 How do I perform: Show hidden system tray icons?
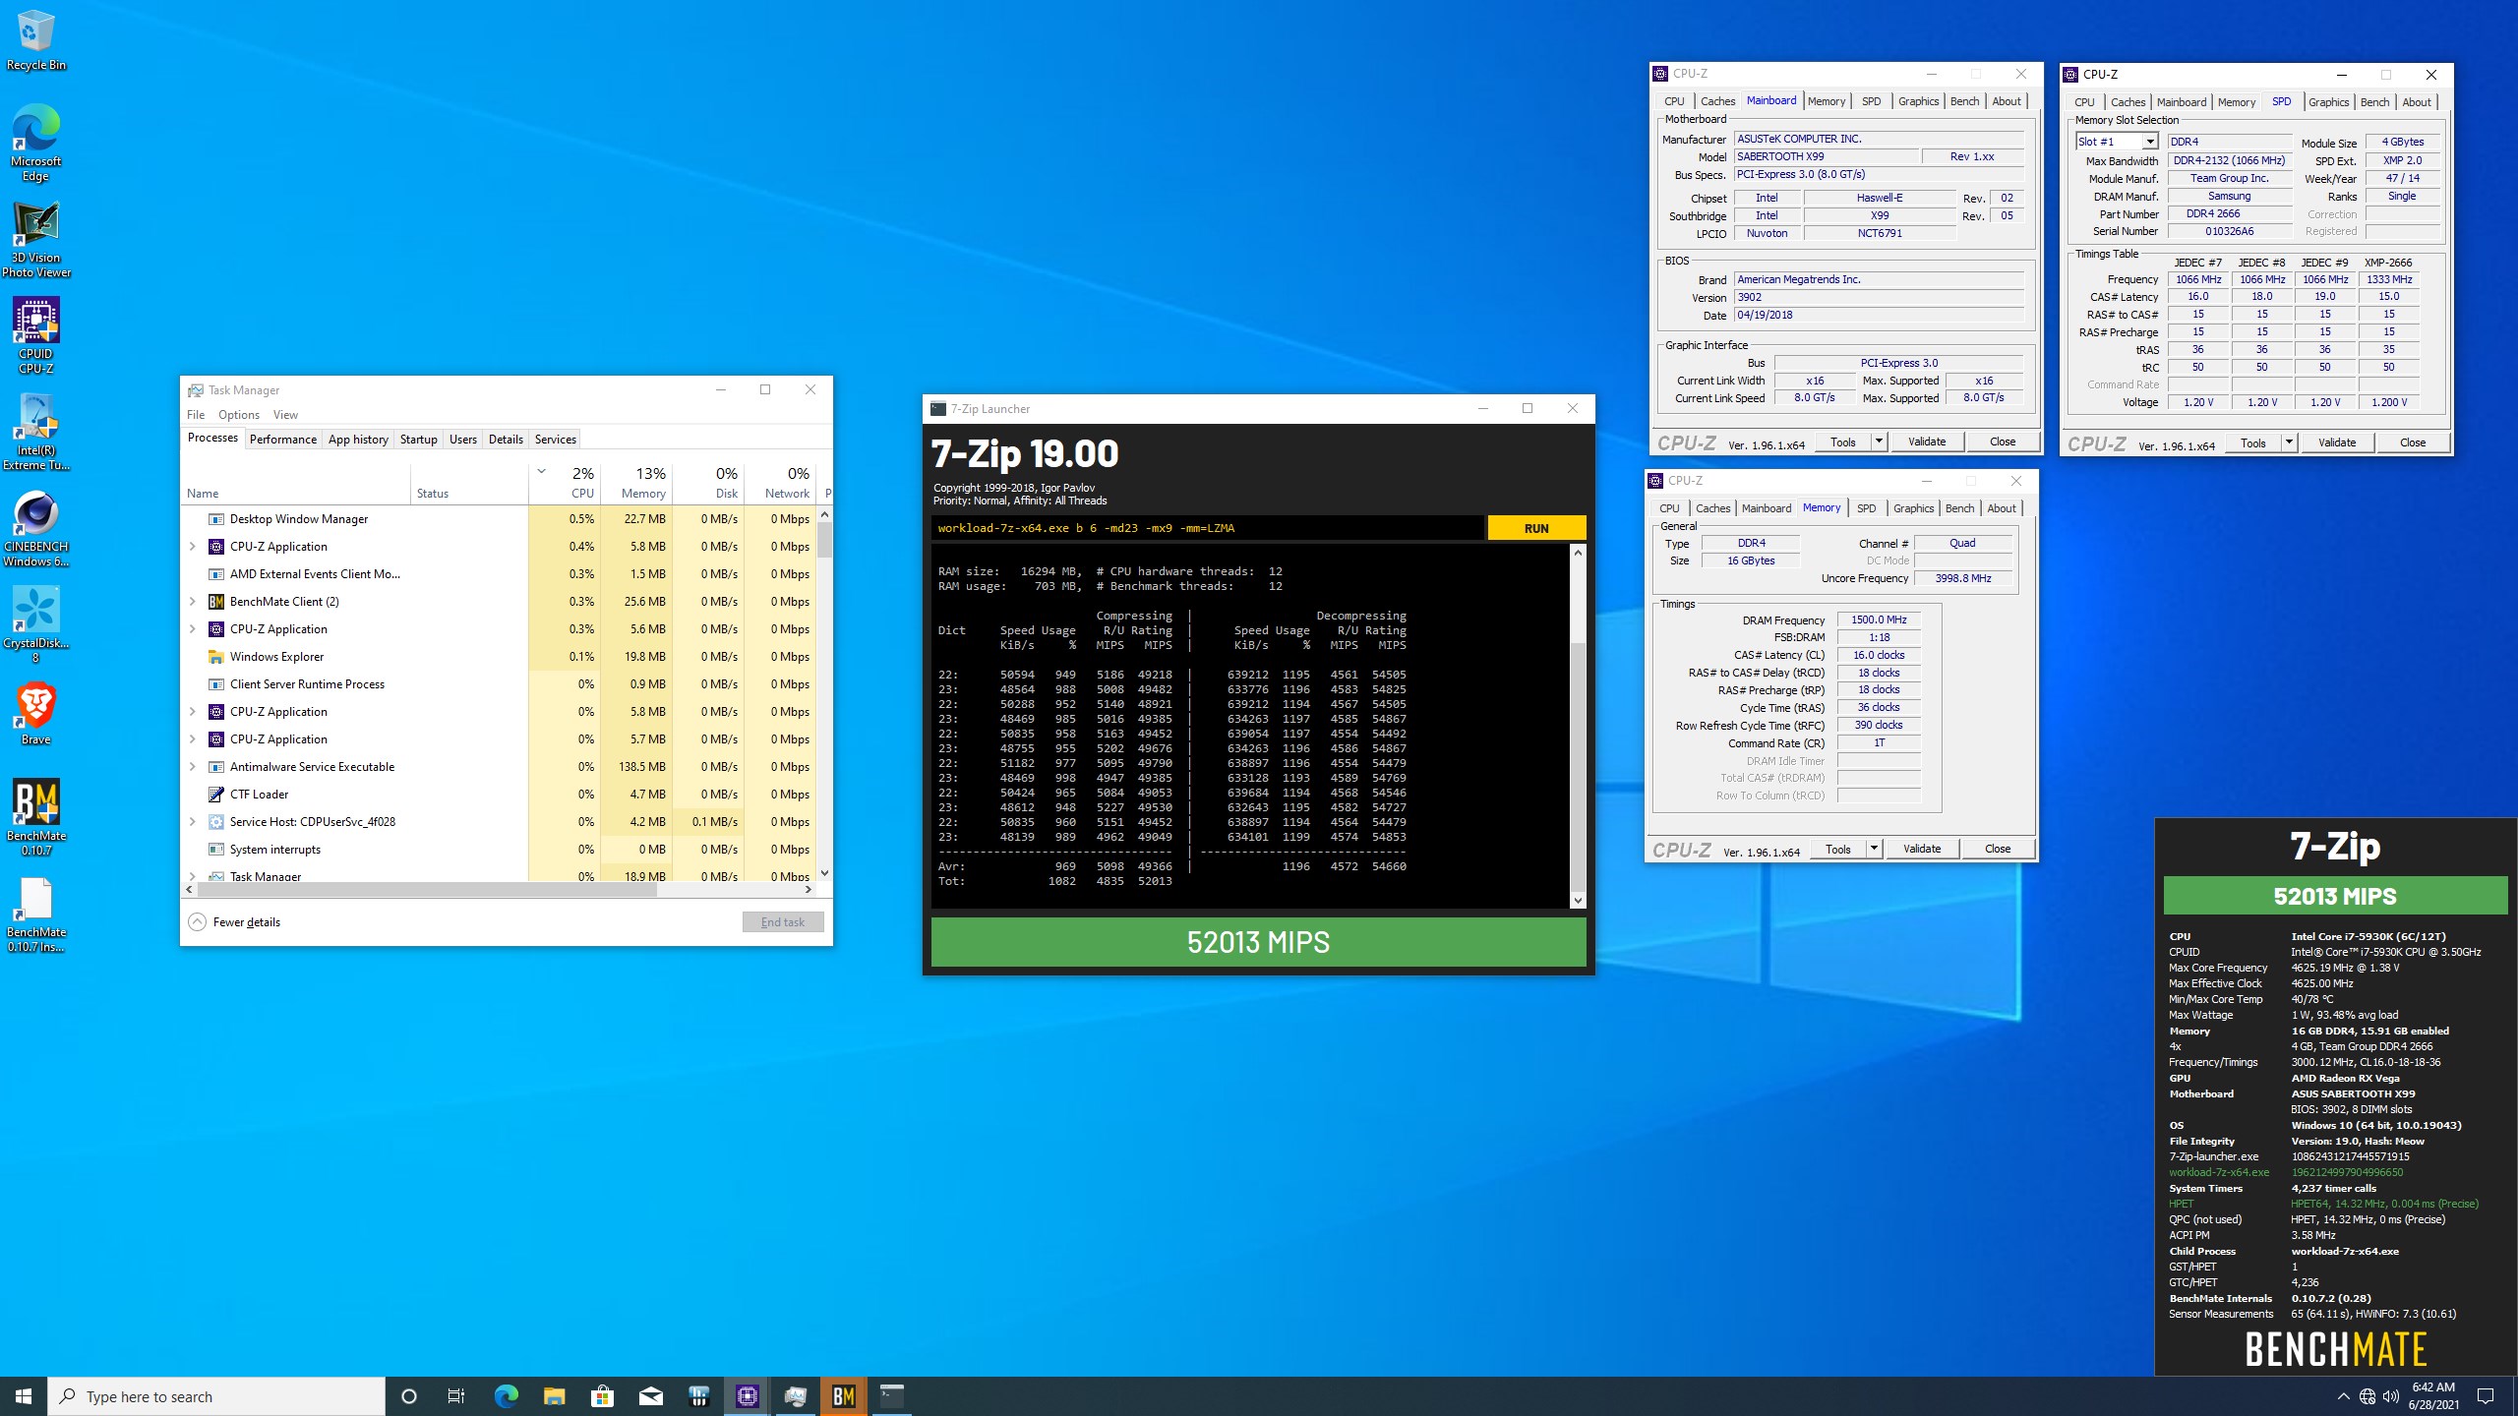pos(2343,1397)
